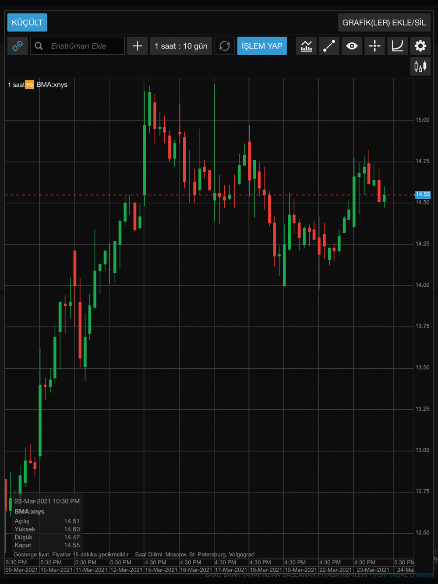Click the 14.55 price marker on axis
Viewport: 438px width, 584px height.
423,194
